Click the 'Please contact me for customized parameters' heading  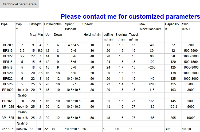(130, 17)
